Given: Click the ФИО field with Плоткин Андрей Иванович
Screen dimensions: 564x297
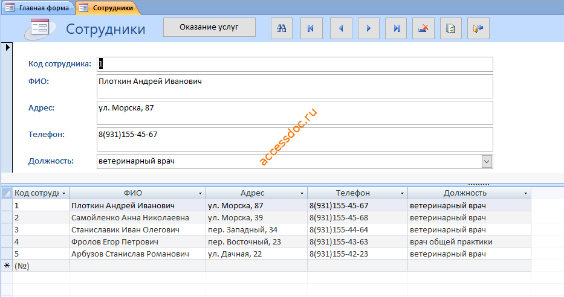Looking at the screenshot, I should tap(294, 86).
